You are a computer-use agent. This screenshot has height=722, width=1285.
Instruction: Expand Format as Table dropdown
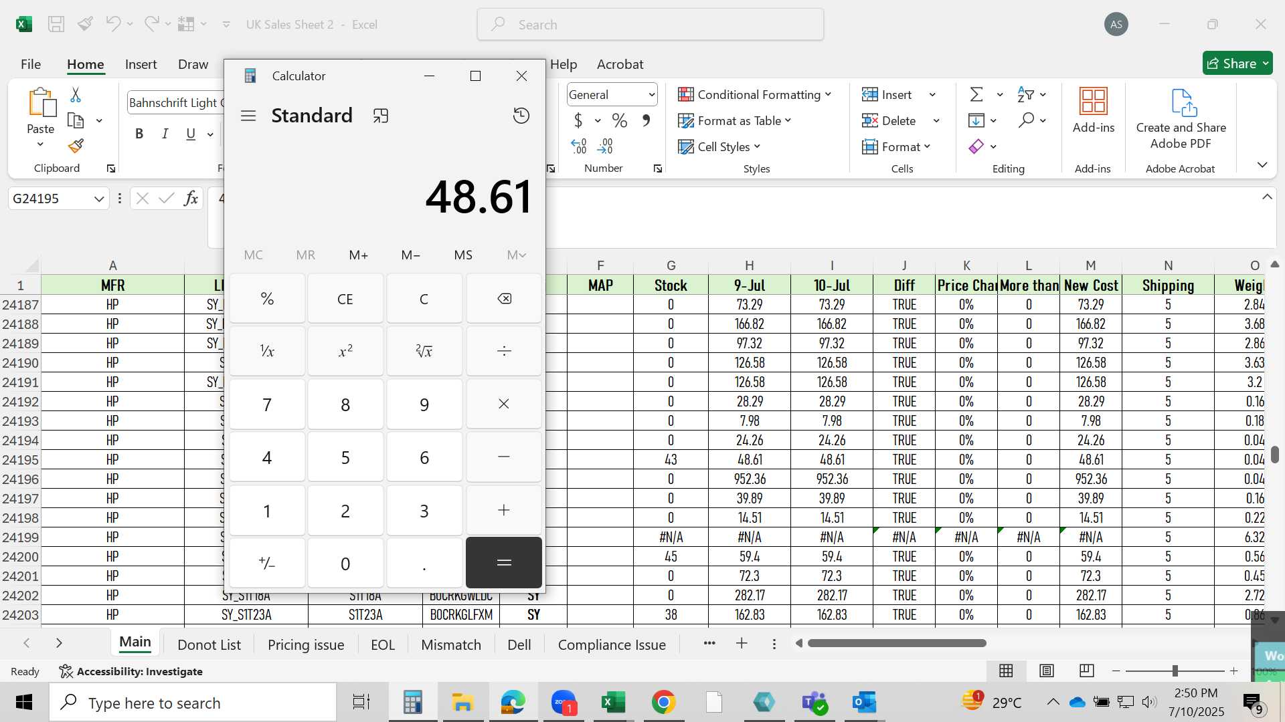click(x=788, y=120)
